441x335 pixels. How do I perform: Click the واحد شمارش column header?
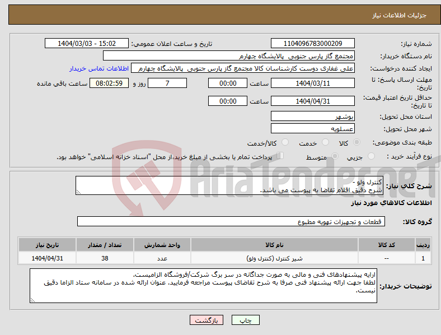pos(162,245)
